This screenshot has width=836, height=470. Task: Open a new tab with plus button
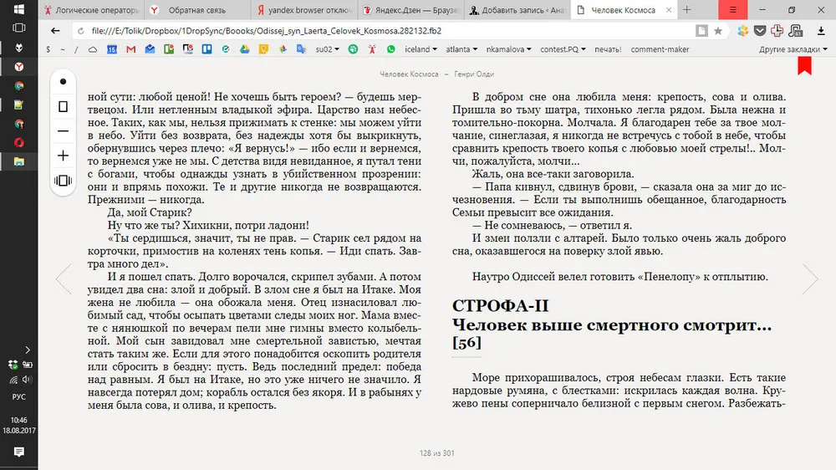(686, 9)
